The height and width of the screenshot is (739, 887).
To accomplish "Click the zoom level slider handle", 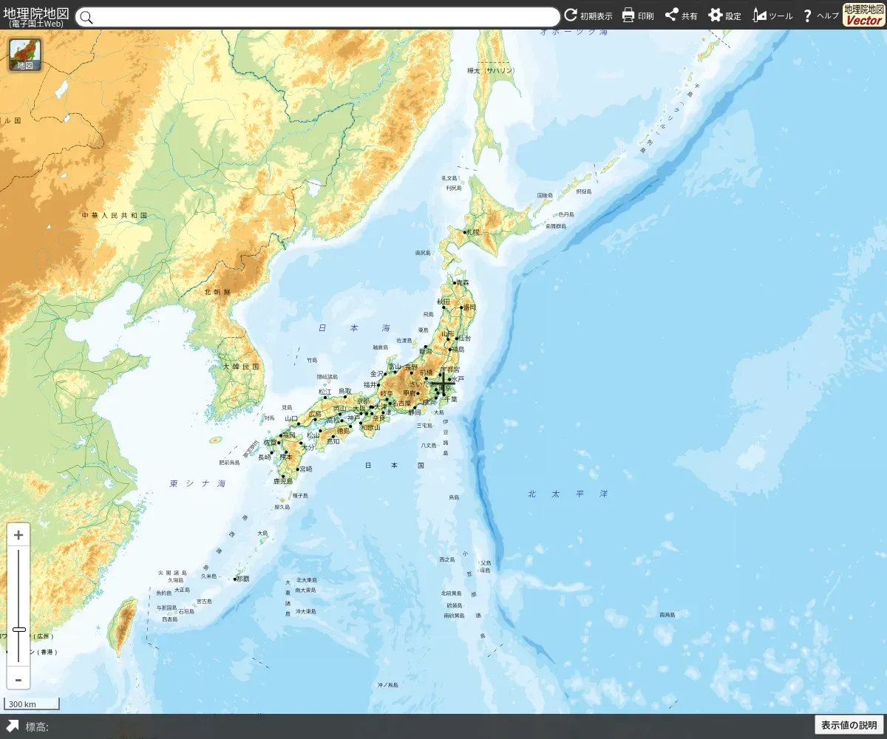I will [19, 630].
